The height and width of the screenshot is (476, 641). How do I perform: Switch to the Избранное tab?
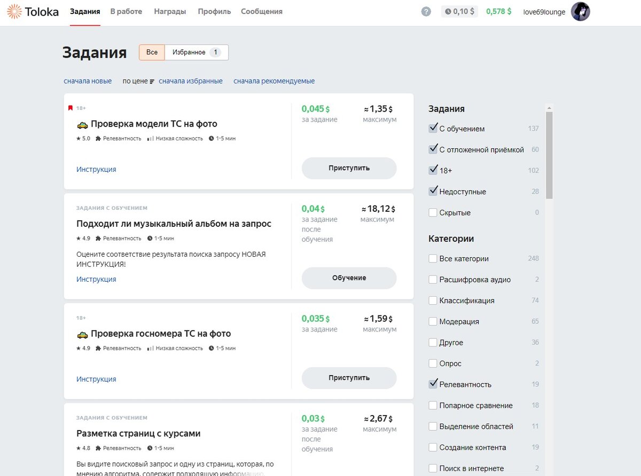190,52
